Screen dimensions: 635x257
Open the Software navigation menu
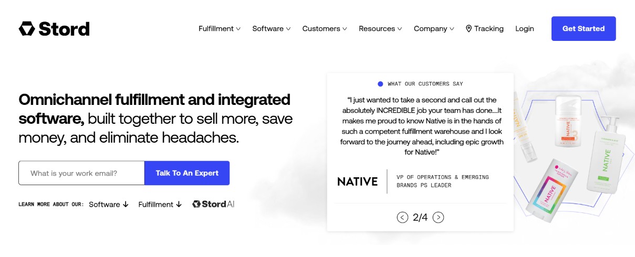[x=272, y=29]
